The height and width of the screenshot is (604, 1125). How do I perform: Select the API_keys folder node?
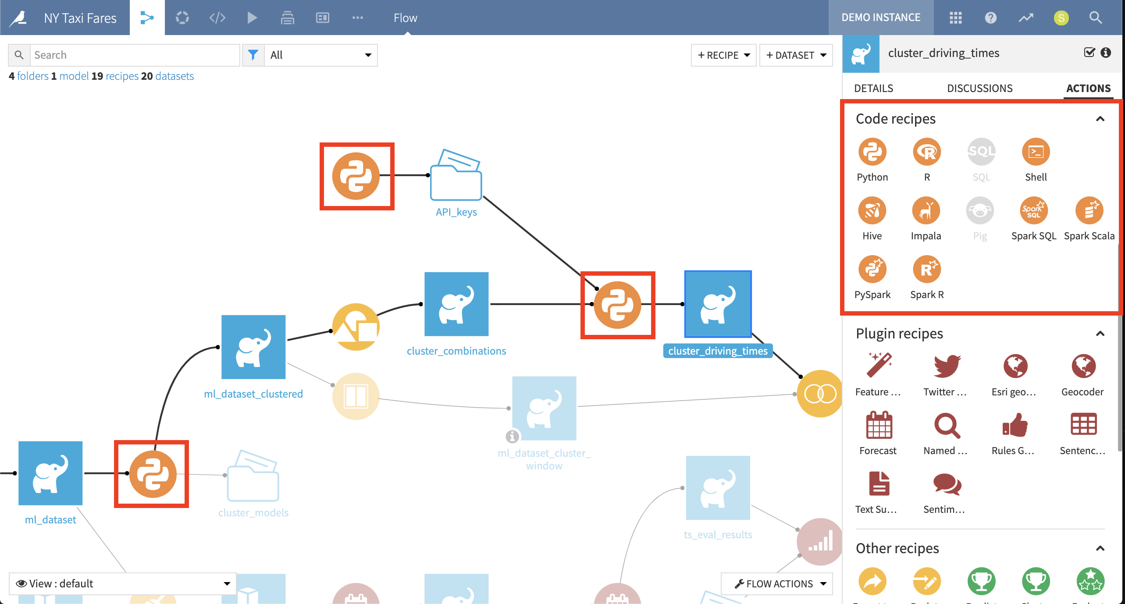click(x=456, y=175)
